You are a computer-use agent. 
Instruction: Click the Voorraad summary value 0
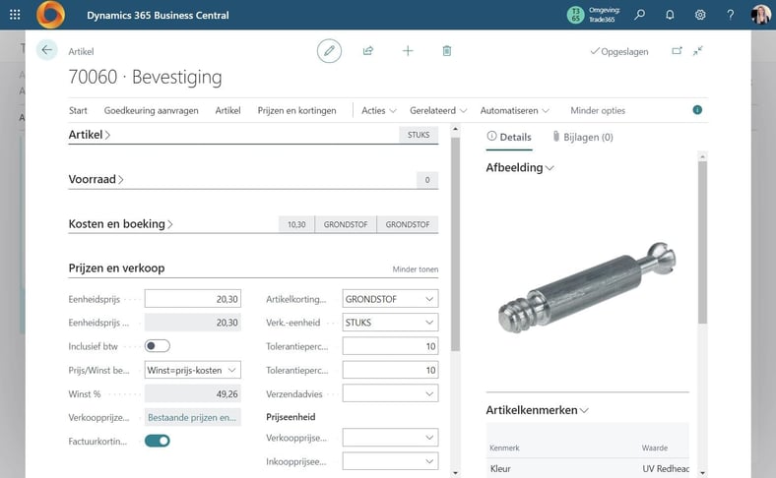(427, 180)
